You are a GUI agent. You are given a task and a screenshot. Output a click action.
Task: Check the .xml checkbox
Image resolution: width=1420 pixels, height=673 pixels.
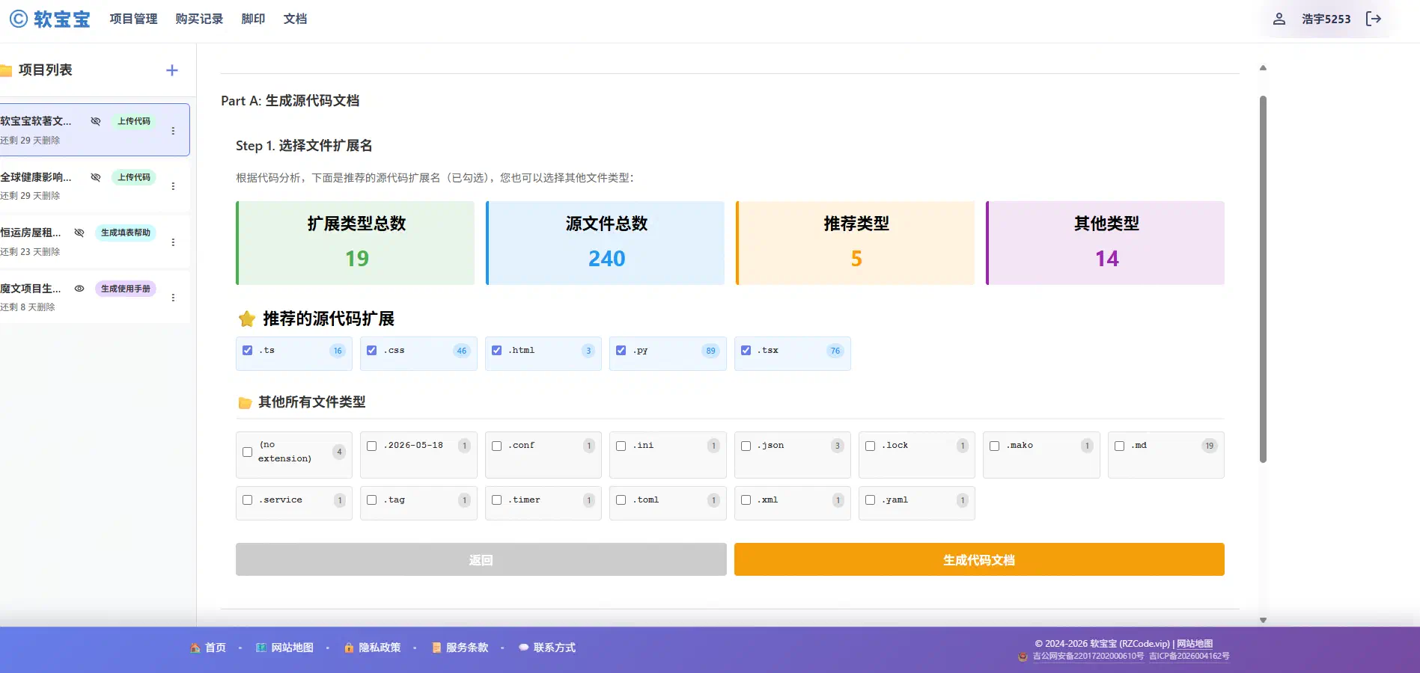(746, 500)
